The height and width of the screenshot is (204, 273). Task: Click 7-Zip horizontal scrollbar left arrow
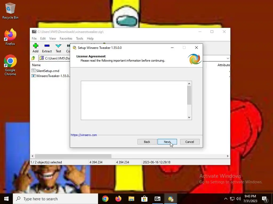[33, 156]
